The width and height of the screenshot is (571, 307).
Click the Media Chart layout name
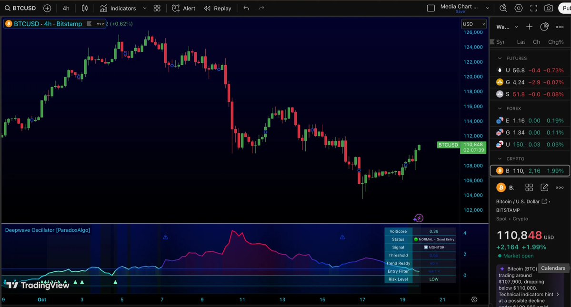coord(459,6)
